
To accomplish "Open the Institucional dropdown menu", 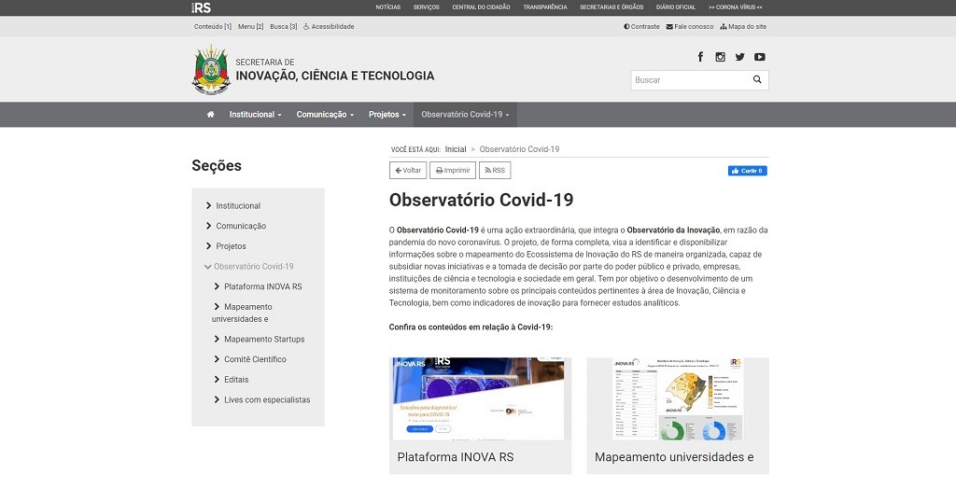I will tap(255, 115).
